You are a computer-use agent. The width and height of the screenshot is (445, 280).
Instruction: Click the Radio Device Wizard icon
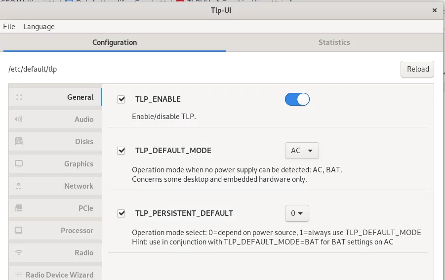pos(19,275)
